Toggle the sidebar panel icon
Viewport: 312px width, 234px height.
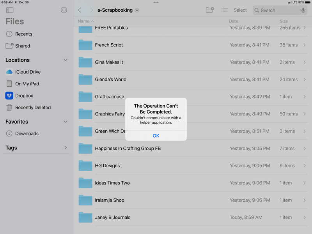tap(10, 10)
